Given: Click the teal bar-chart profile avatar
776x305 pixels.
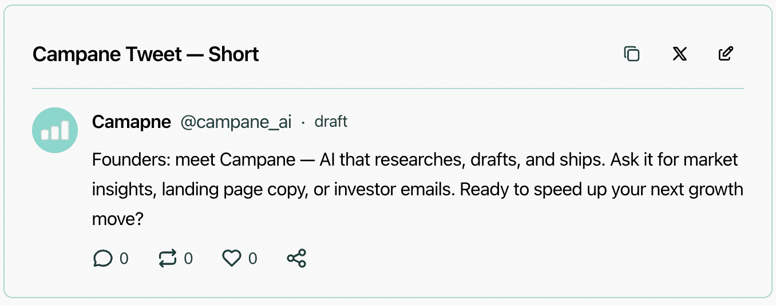Looking at the screenshot, I should (55, 130).
